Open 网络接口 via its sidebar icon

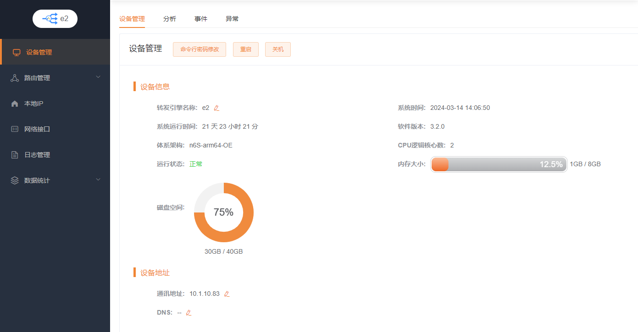(x=15, y=129)
